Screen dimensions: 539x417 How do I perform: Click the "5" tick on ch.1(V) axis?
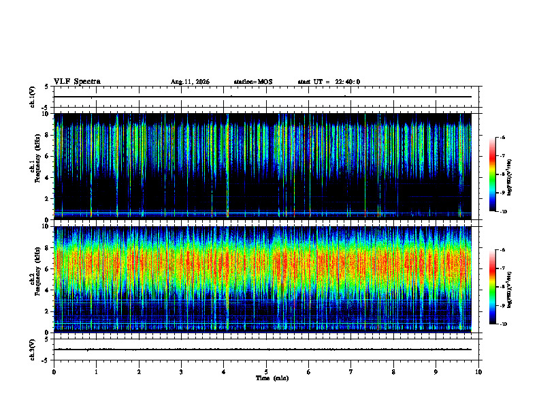48,87
